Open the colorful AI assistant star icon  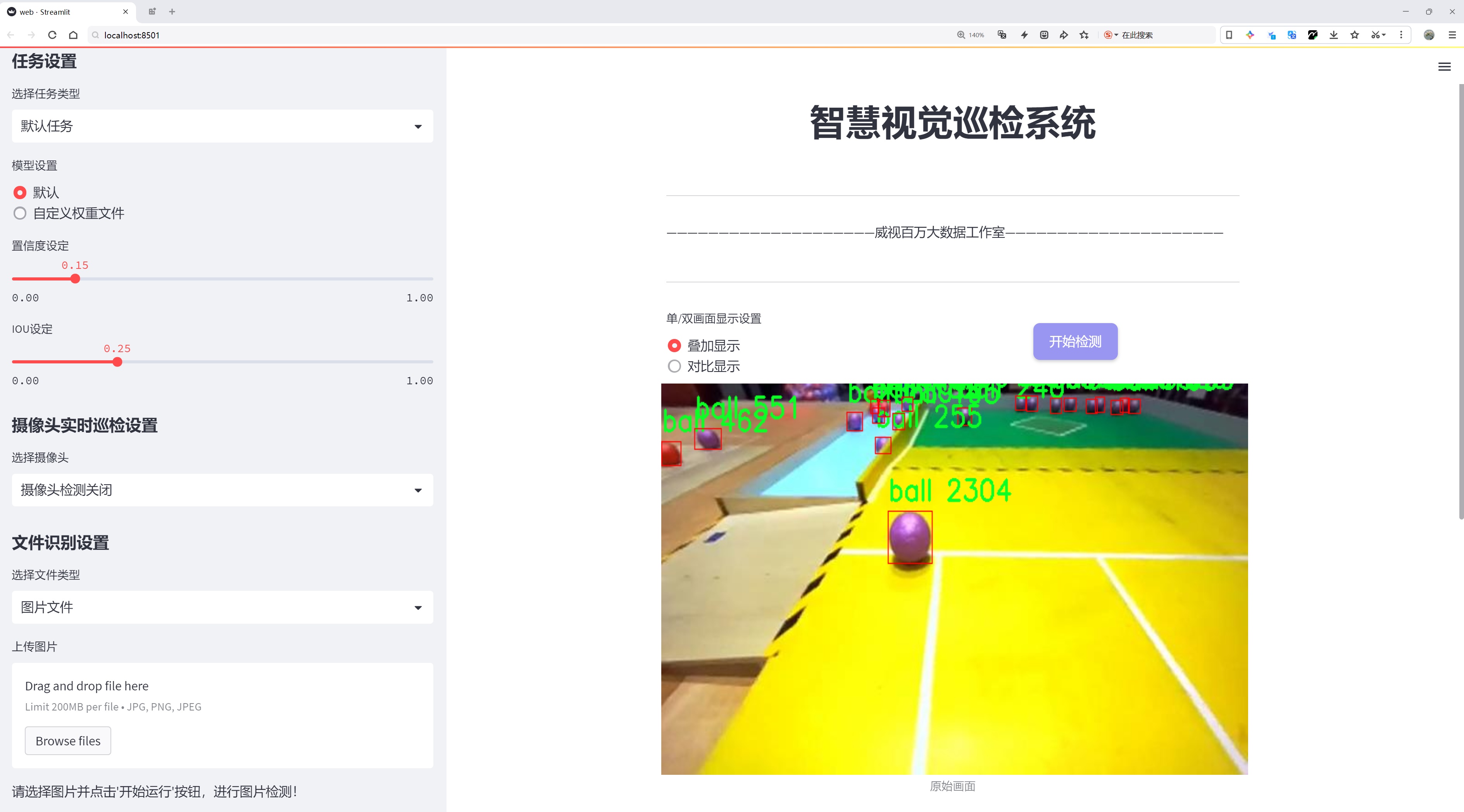pos(1250,34)
